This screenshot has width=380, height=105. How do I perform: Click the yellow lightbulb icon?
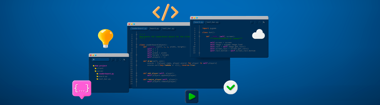105,38
